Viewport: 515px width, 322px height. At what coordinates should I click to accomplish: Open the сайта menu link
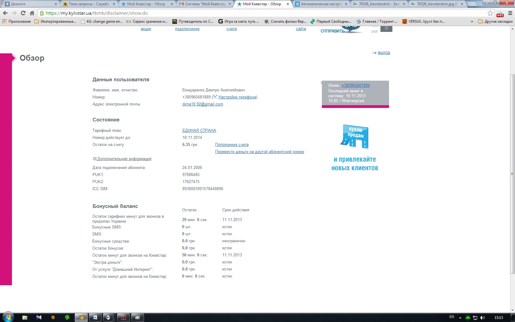click(301, 29)
